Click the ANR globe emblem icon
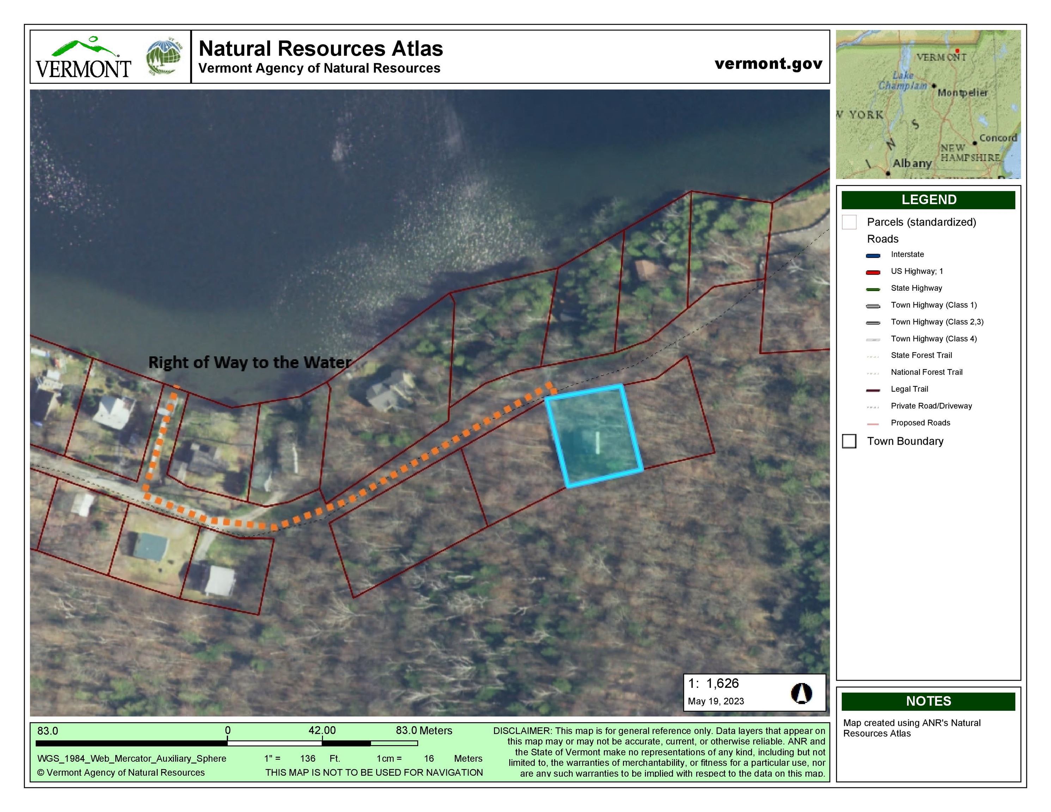The height and width of the screenshot is (812, 1051). click(x=164, y=57)
